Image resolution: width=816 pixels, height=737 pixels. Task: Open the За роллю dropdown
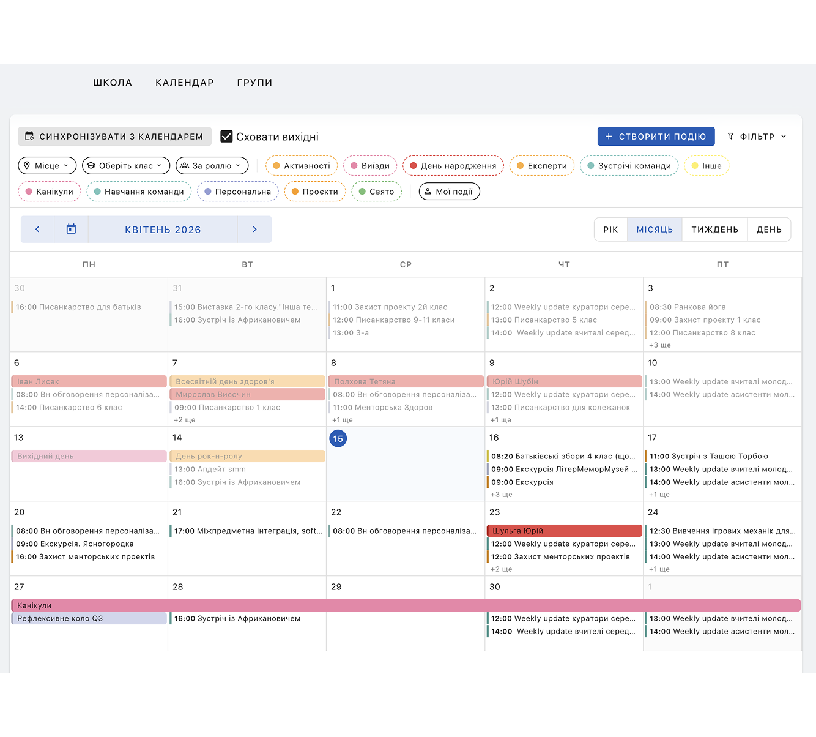212,166
